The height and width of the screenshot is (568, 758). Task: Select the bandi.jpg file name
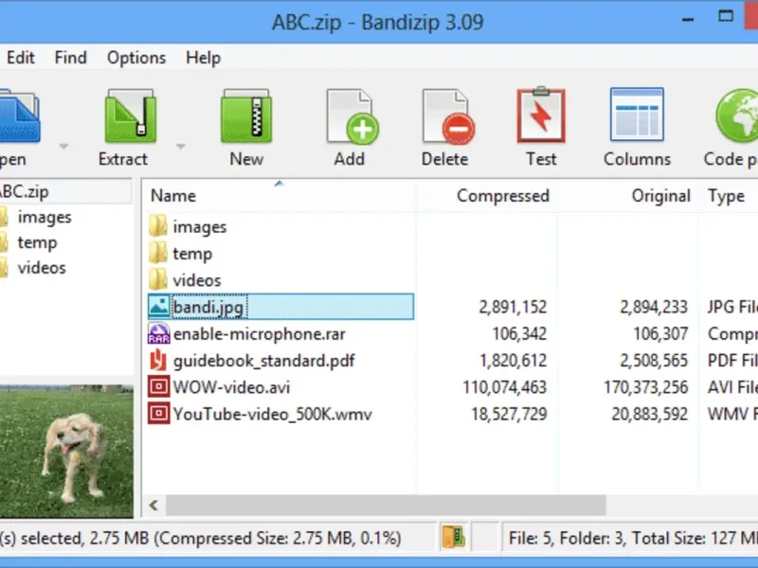click(x=208, y=307)
